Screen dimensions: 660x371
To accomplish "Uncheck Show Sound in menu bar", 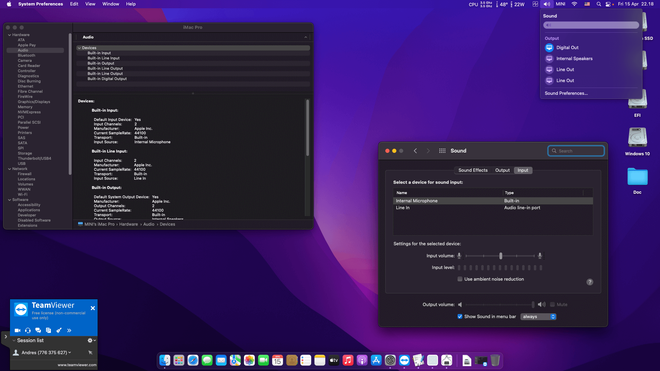I will 460,316.
